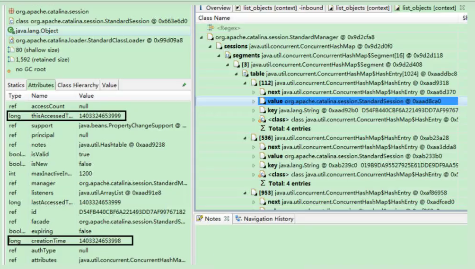Collapse the [536] HashEntry node

point(245,137)
